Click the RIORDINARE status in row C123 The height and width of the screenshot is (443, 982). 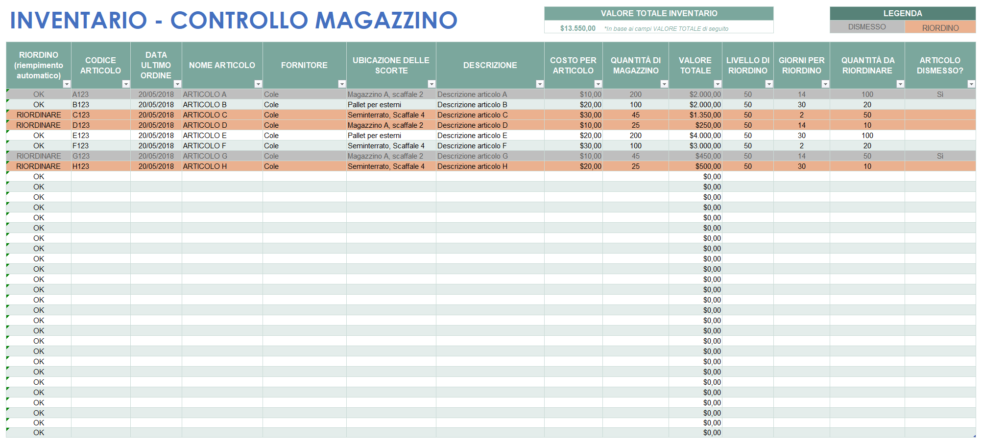pyautogui.click(x=39, y=115)
